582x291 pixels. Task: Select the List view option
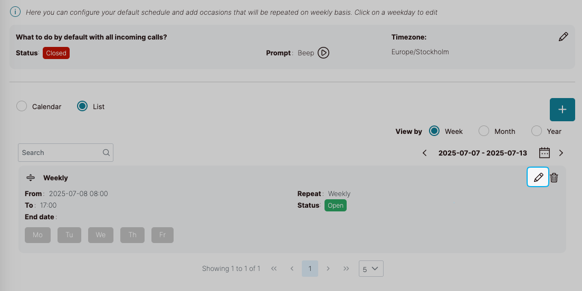[x=82, y=106]
